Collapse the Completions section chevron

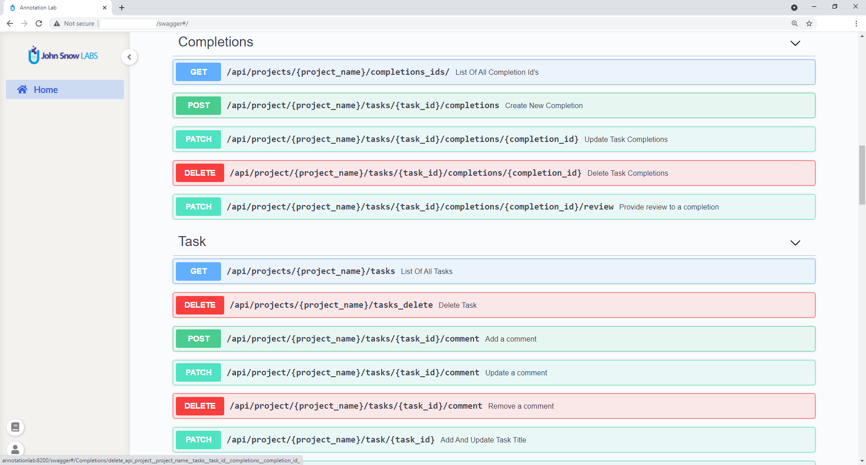tap(795, 43)
